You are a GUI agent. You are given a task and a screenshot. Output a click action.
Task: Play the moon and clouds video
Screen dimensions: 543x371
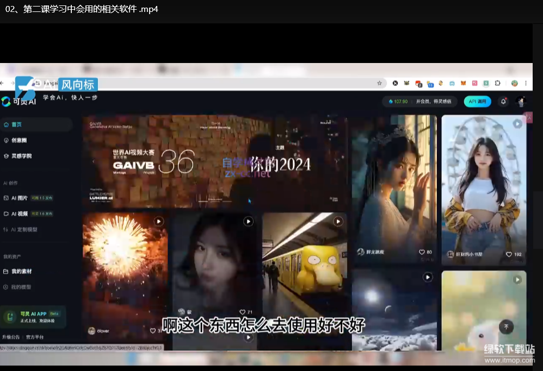pos(428,277)
